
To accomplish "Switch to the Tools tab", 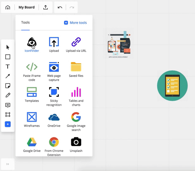I will click(x=25, y=23).
